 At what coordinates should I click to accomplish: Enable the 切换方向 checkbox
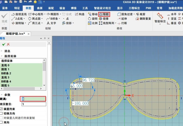(1, 113)
